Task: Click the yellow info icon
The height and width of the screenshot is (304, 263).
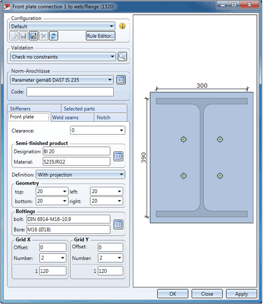Action: pyautogui.click(x=122, y=26)
